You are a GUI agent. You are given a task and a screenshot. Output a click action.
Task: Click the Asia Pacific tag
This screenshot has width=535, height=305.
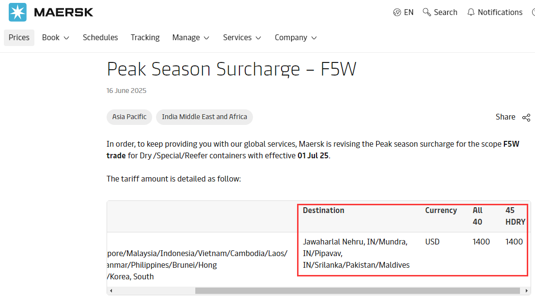point(129,117)
